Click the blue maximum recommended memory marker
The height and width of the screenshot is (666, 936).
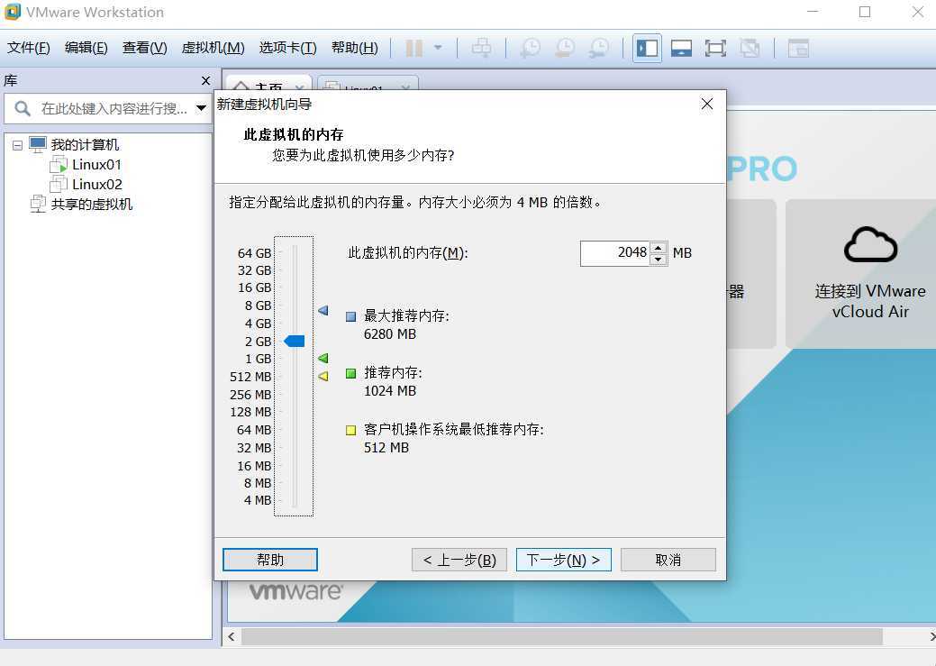click(x=323, y=311)
